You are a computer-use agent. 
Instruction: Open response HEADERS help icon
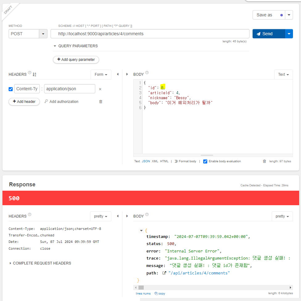(30, 214)
